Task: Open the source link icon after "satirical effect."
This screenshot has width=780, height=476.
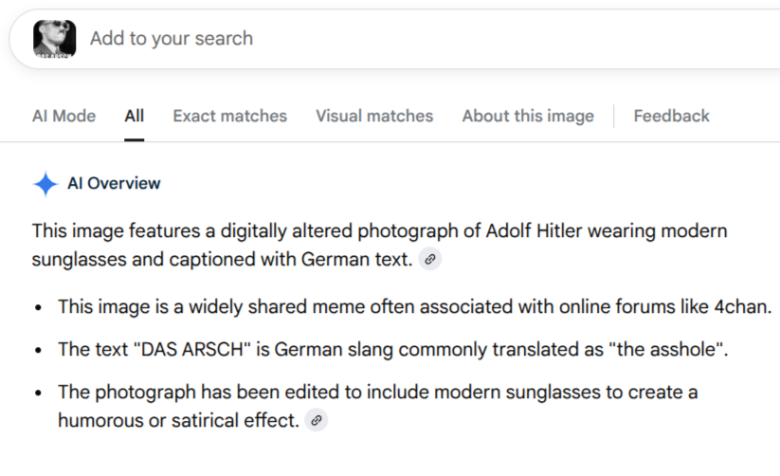Action: coord(316,420)
